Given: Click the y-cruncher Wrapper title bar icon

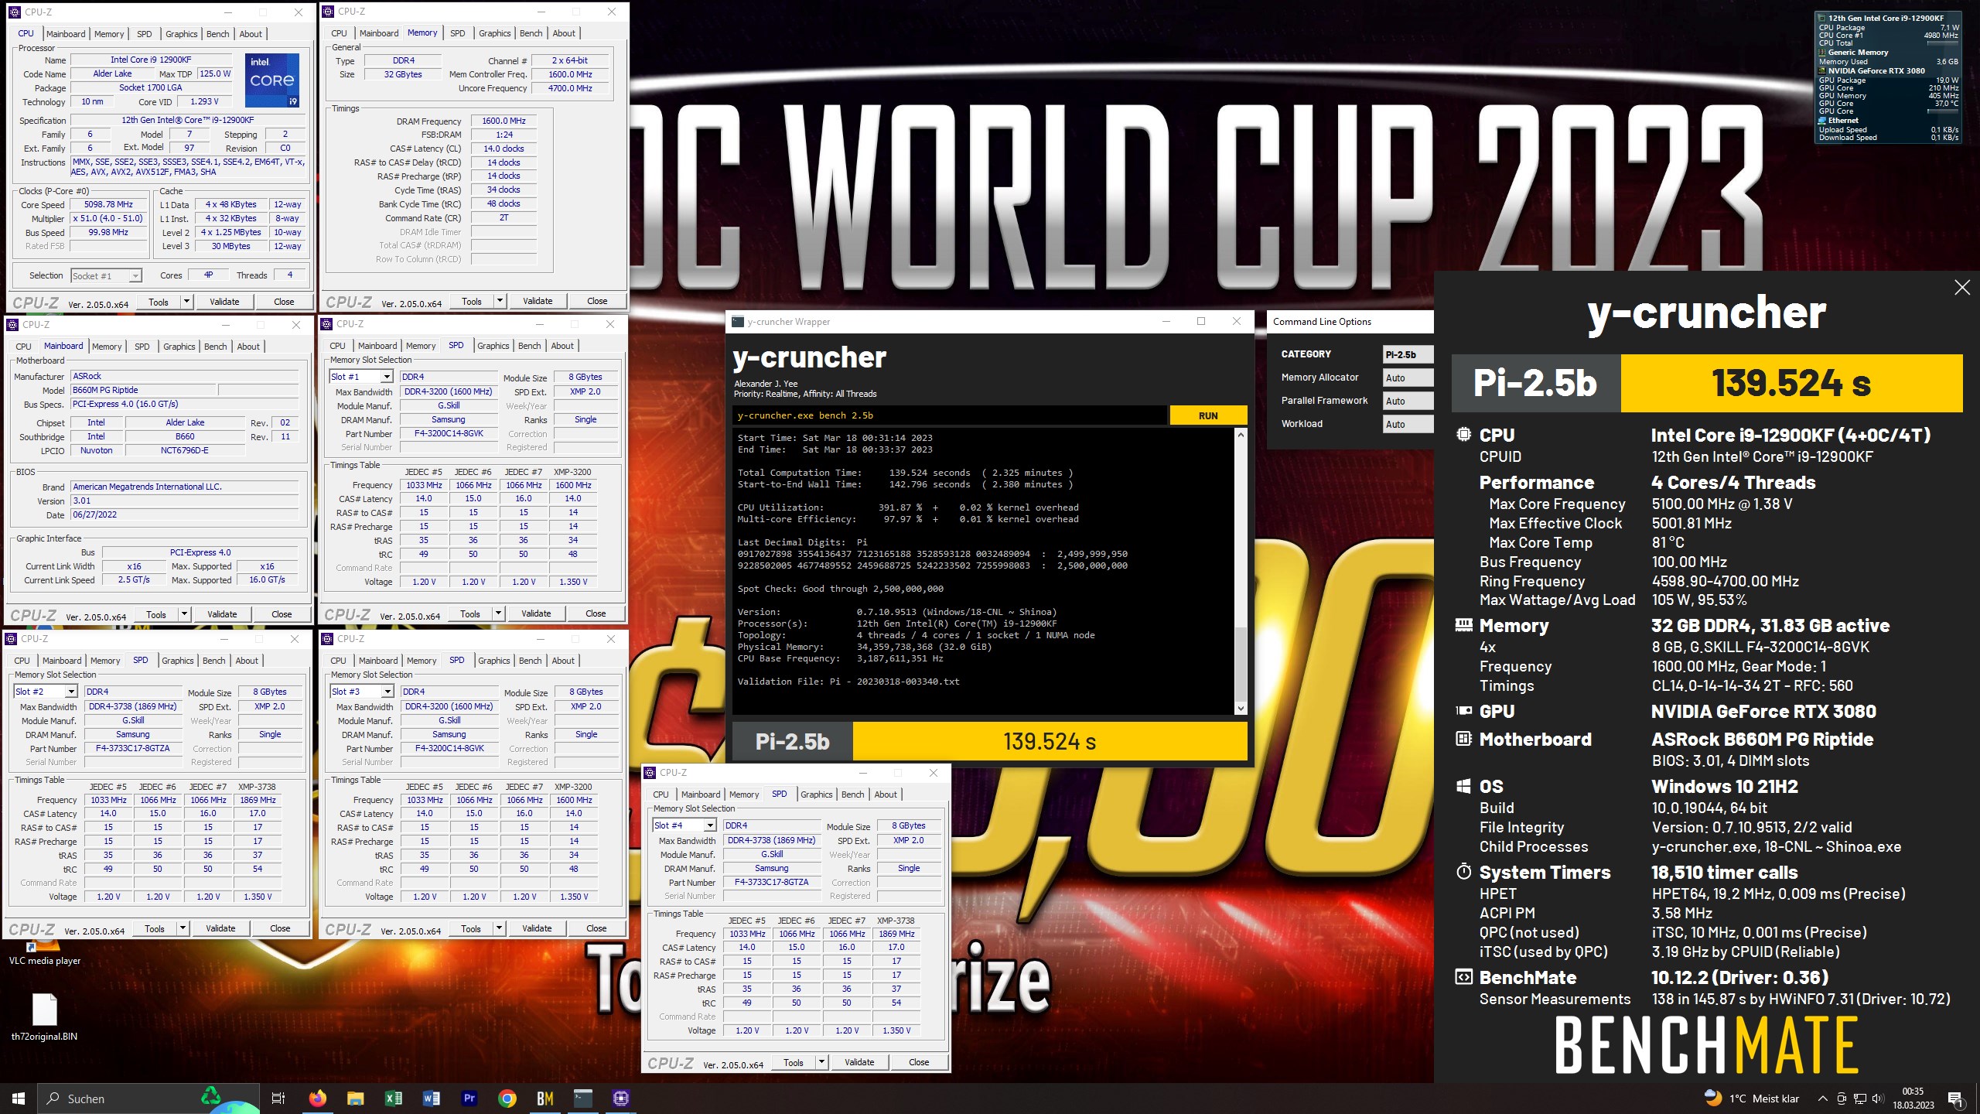Looking at the screenshot, I should click(x=738, y=322).
